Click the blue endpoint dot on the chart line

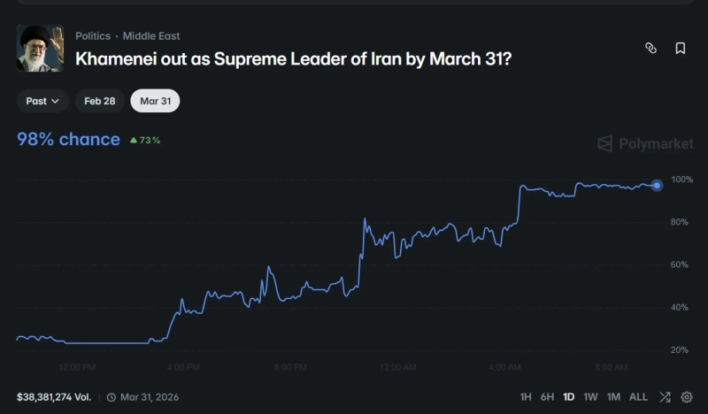pyautogui.click(x=657, y=186)
